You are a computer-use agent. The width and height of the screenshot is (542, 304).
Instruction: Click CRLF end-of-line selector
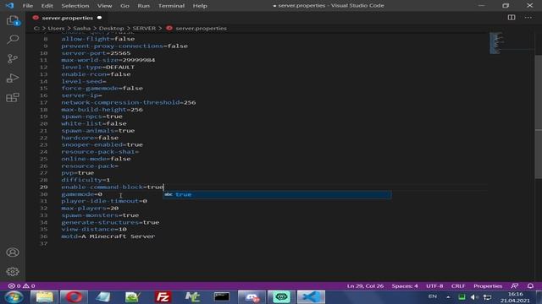point(458,285)
